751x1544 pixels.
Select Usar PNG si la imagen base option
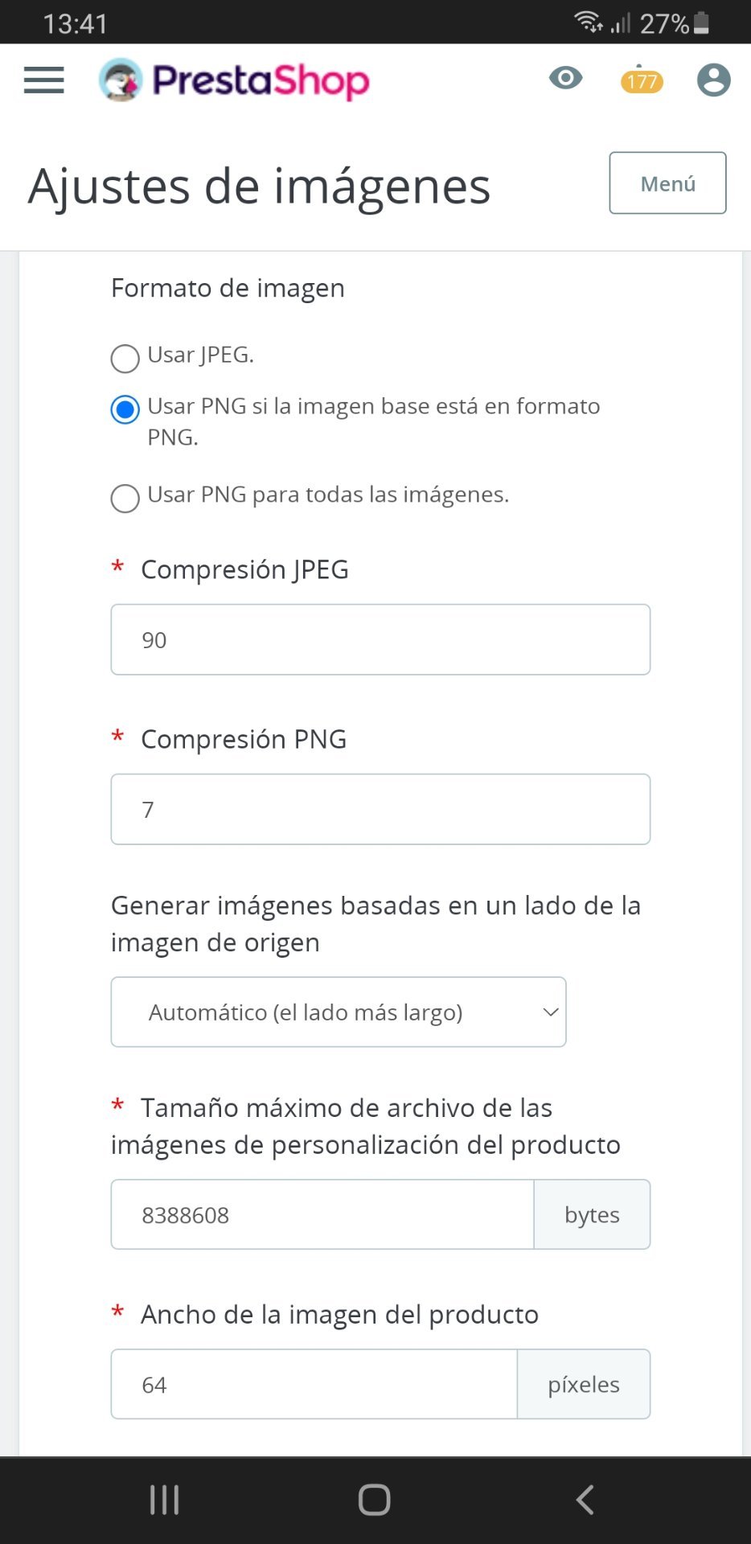pos(125,409)
